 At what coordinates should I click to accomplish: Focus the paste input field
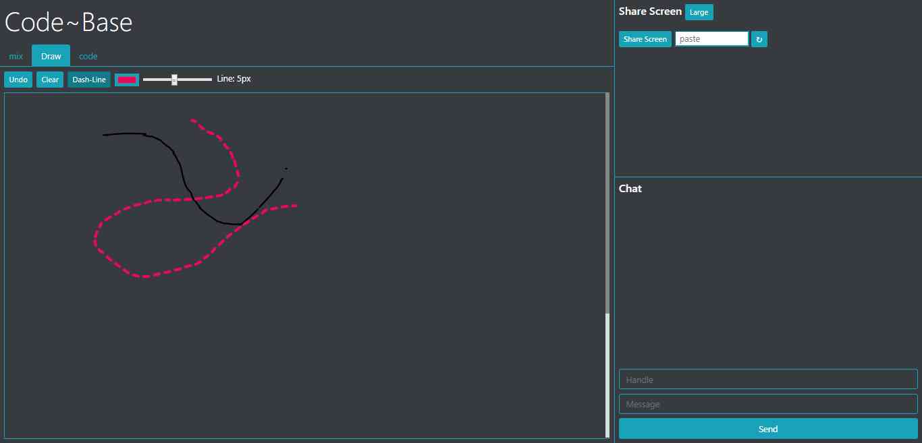pos(711,39)
